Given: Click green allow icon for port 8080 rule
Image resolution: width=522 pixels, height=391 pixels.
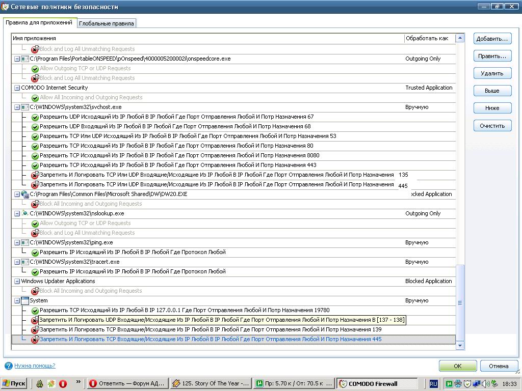Looking at the screenshot, I should 35,156.
